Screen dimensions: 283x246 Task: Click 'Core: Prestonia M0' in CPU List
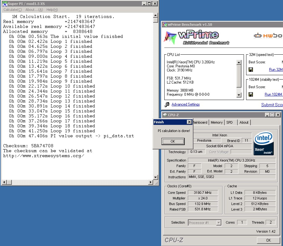coord(181,66)
